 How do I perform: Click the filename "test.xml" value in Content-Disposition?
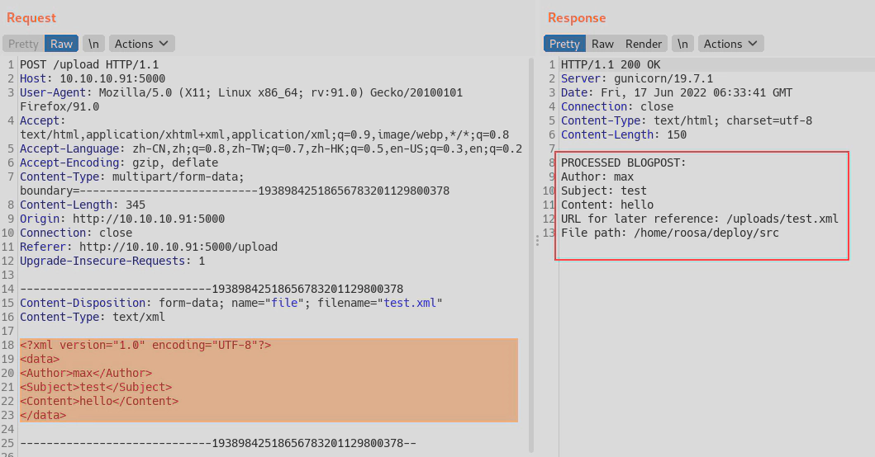(x=411, y=303)
